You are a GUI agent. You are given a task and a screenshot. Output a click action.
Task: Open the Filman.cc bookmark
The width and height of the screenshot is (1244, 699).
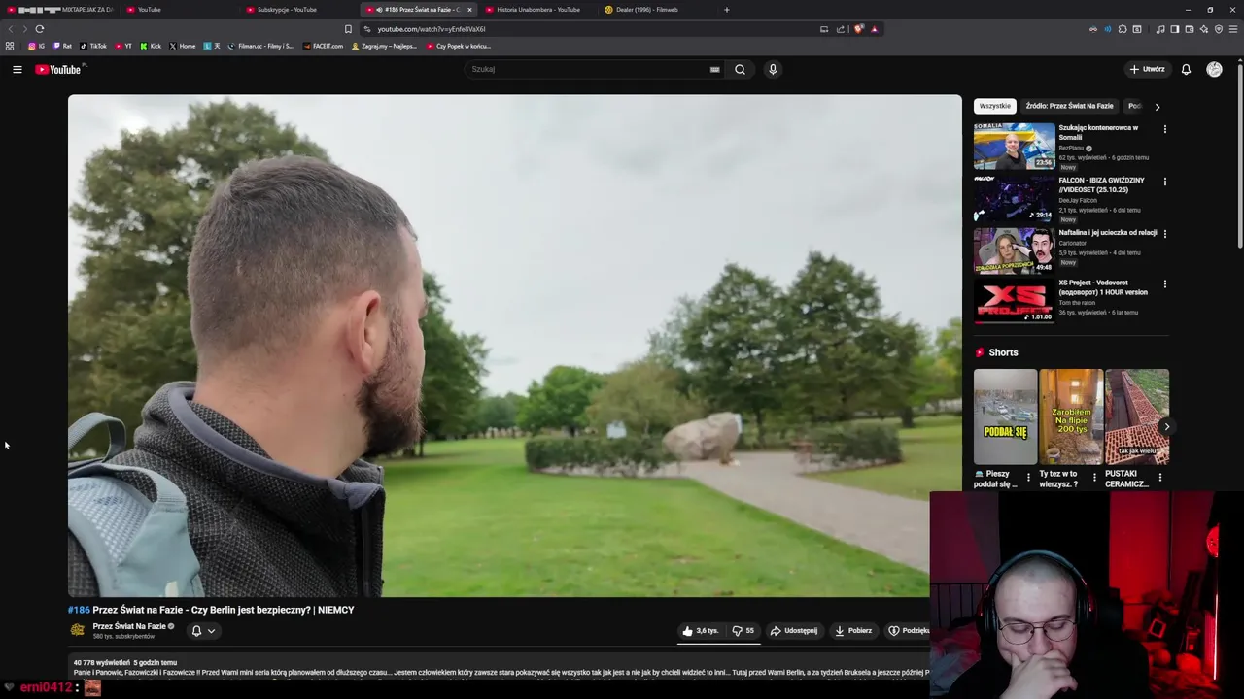pyautogui.click(x=260, y=46)
